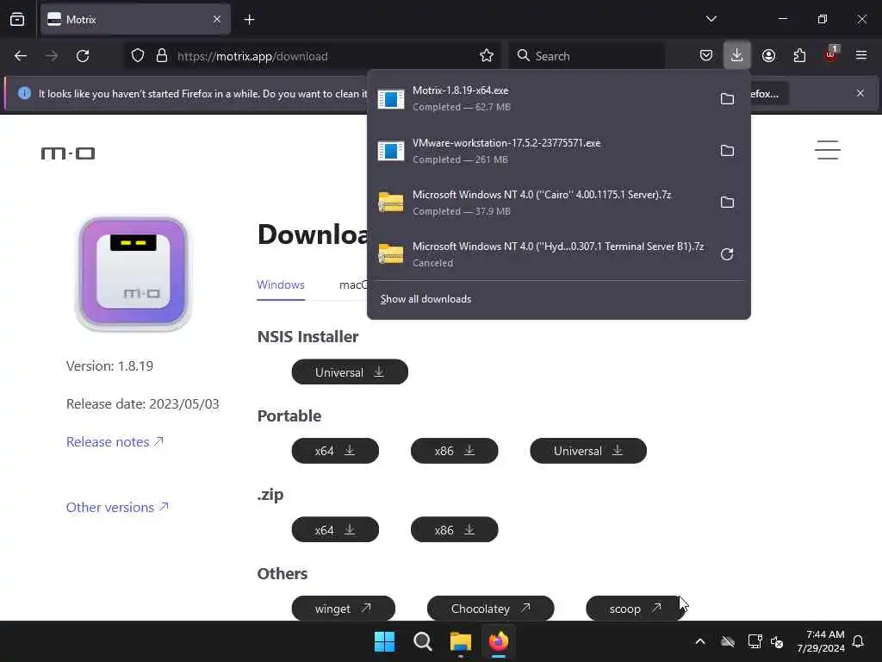This screenshot has height=662, width=882.
Task: Toggle the Downloads panel toolbar button
Action: click(x=737, y=56)
